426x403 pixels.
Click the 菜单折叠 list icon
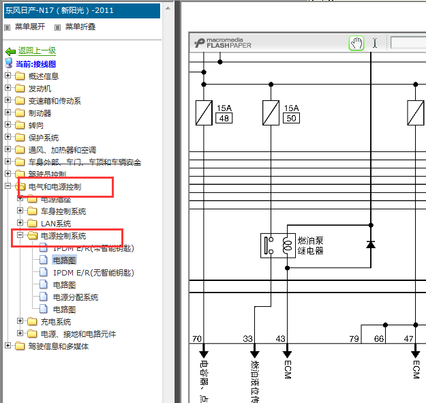click(x=57, y=27)
